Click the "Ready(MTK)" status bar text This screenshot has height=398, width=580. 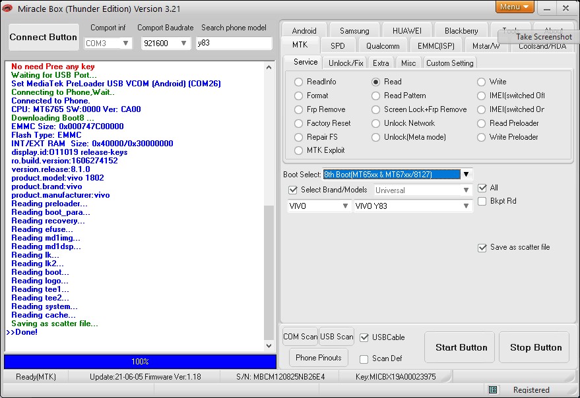click(x=36, y=377)
